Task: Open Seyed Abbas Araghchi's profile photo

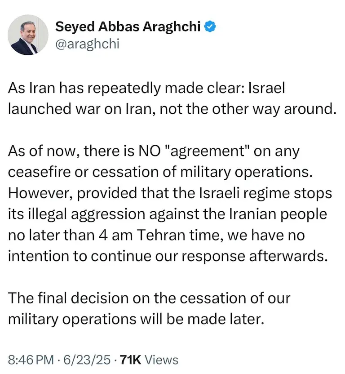Action: 28,35
